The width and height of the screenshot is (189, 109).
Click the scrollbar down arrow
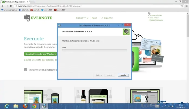pos(188,102)
